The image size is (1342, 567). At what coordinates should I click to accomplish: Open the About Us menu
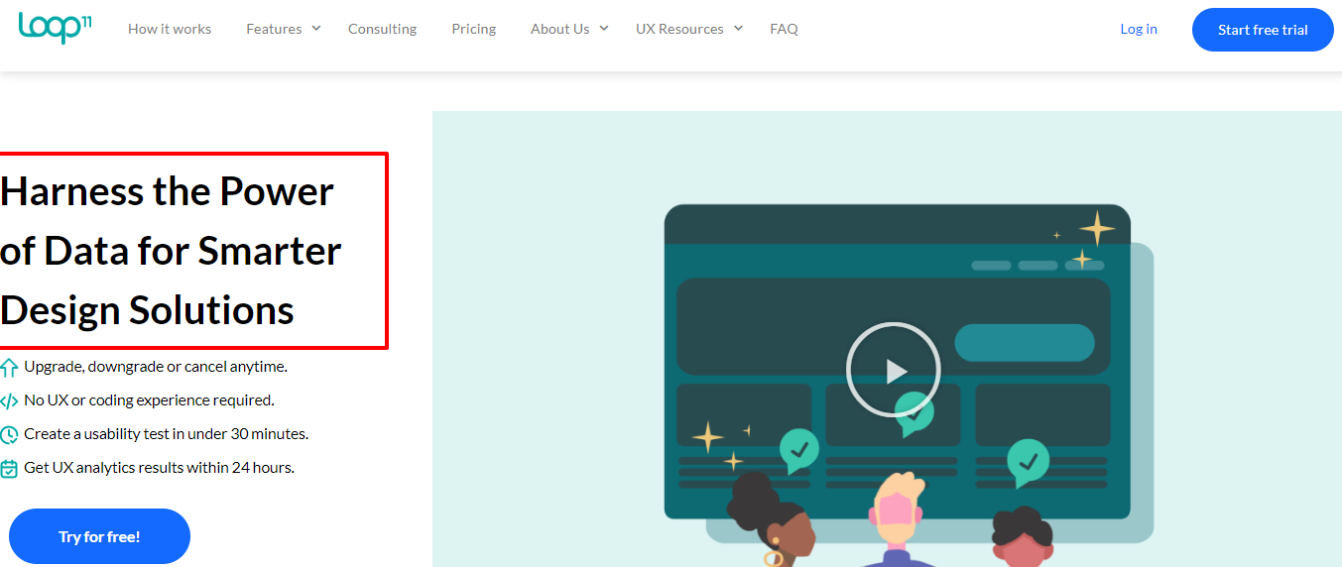pyautogui.click(x=559, y=29)
